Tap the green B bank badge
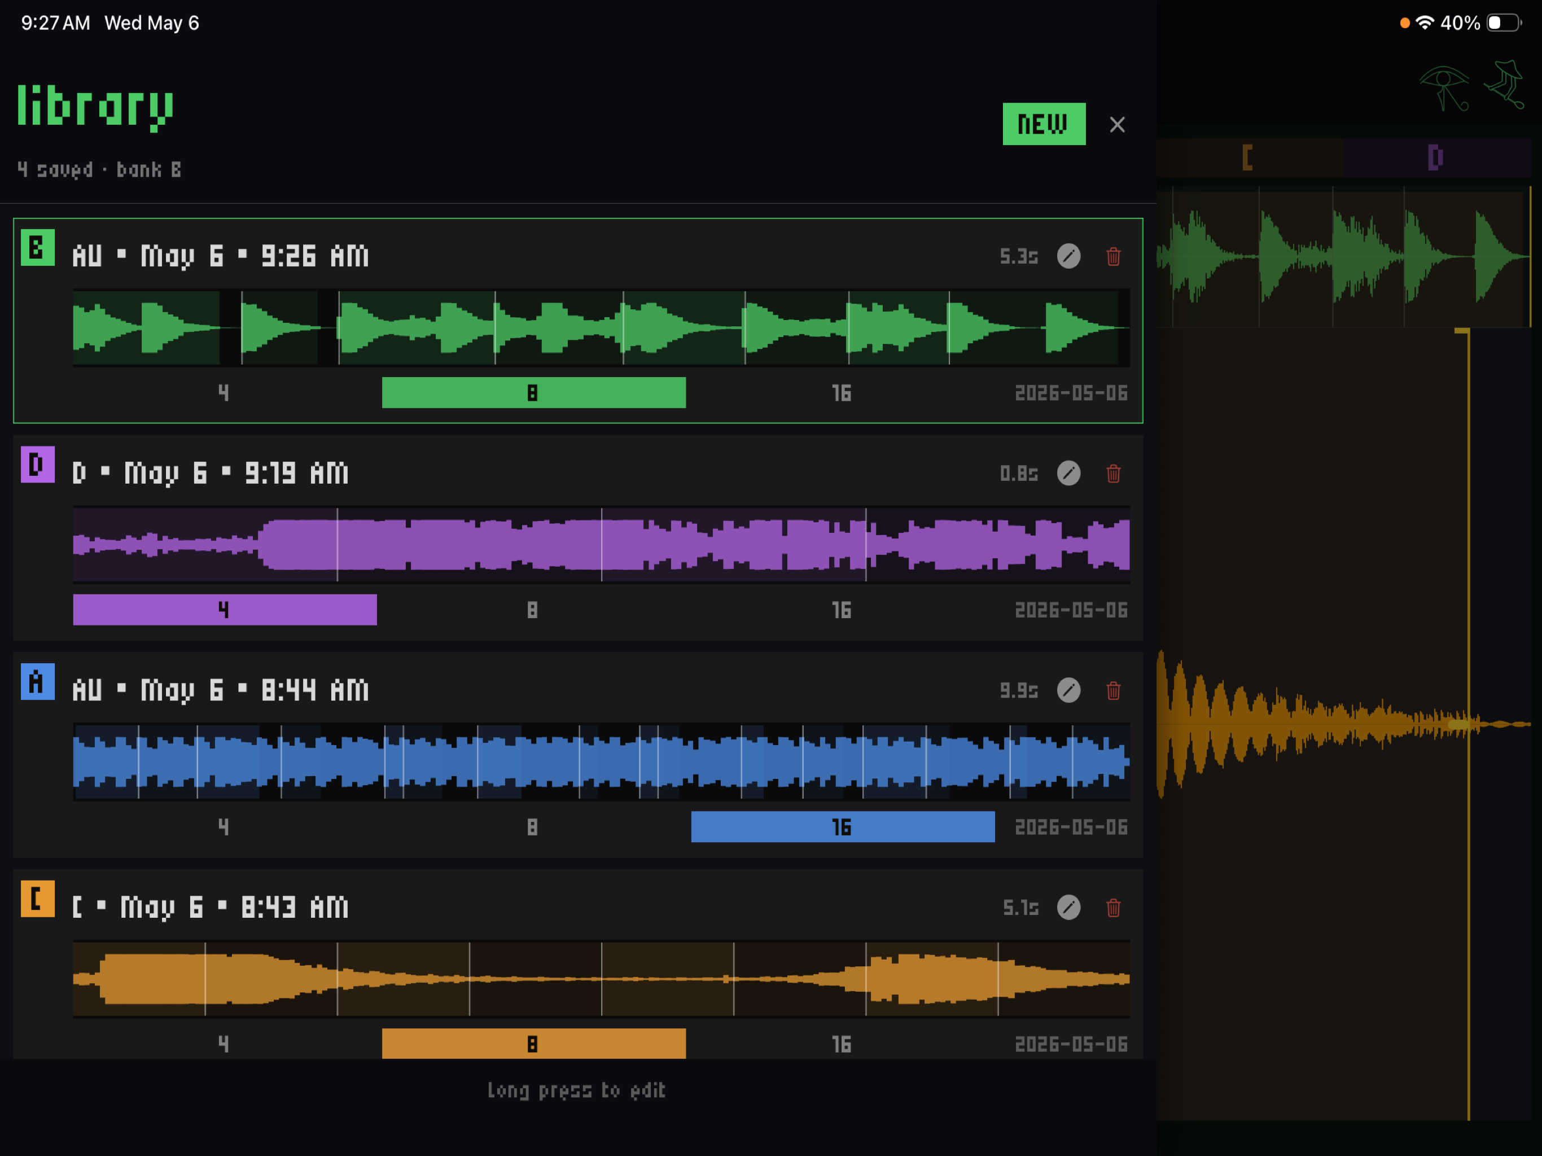Screen dimensions: 1542x1156 [x=38, y=248]
